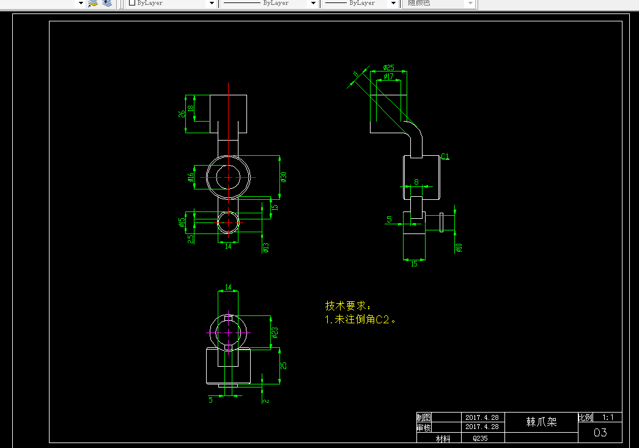Select the Ø23 dimension in bottom view
This screenshot has height=448, width=639.
(x=275, y=332)
